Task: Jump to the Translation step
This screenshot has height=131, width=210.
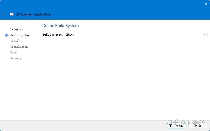Action: [x=19, y=47]
